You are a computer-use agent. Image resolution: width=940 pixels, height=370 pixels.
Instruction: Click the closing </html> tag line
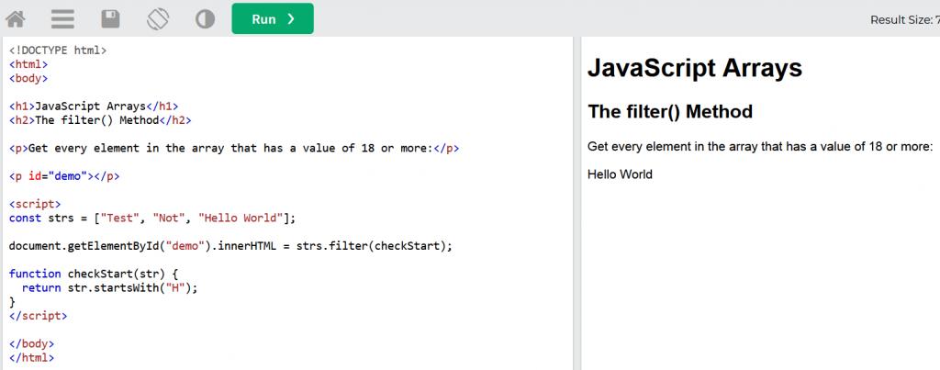32,358
